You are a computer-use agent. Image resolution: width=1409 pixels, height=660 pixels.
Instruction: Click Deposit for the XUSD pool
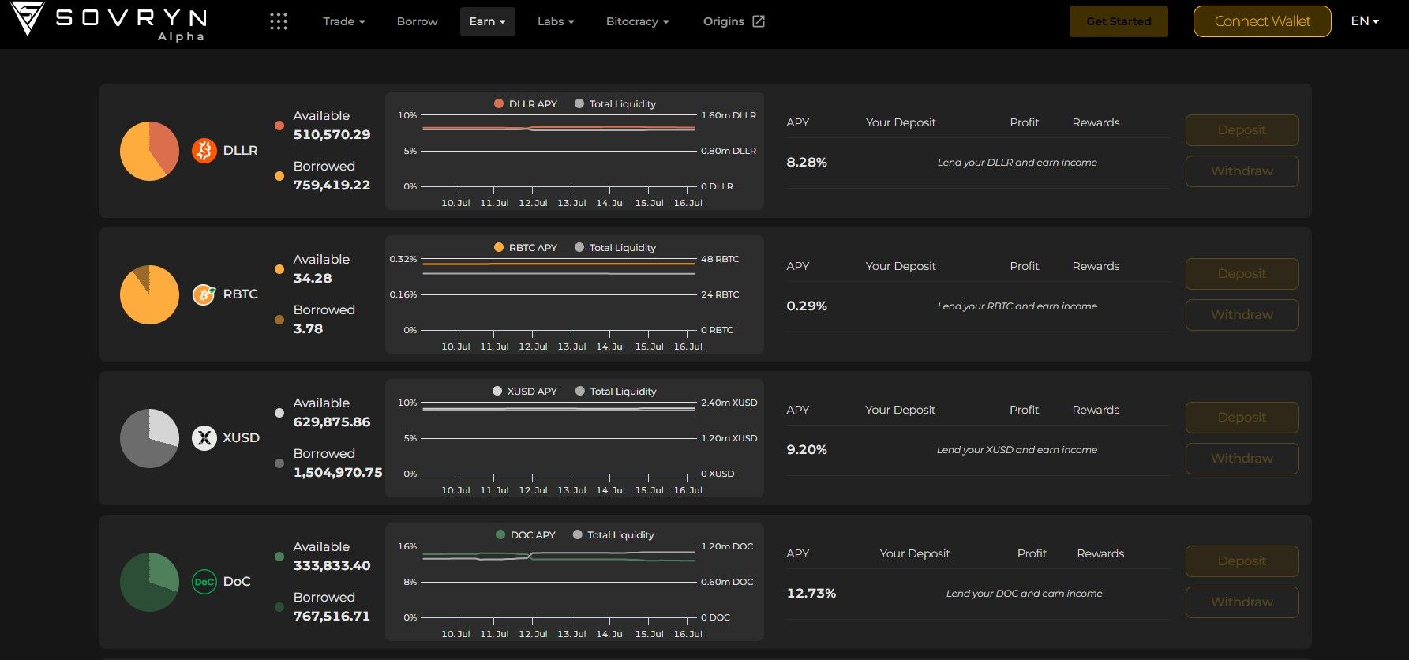(x=1242, y=418)
